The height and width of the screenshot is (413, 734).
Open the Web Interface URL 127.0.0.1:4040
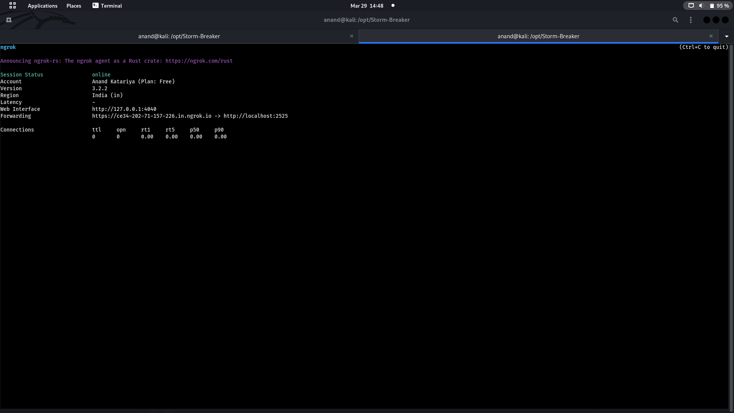click(124, 109)
